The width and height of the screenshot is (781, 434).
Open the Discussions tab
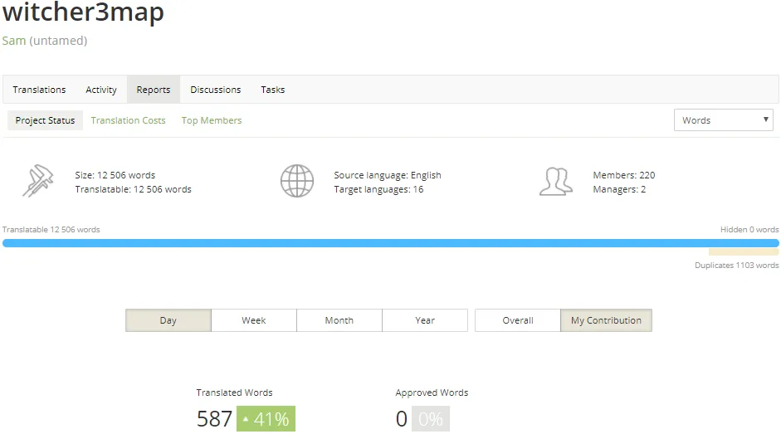[216, 90]
